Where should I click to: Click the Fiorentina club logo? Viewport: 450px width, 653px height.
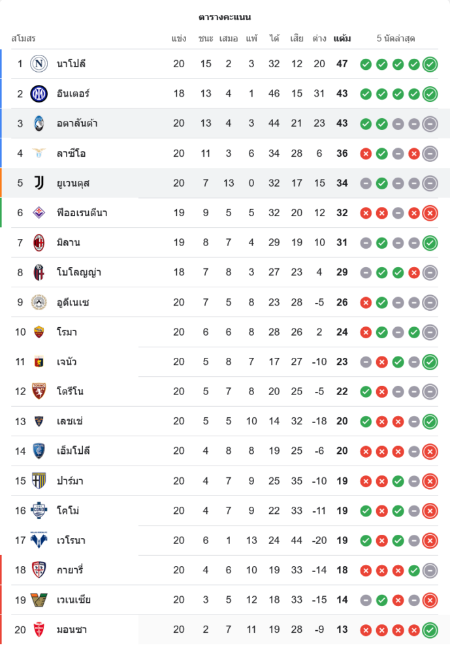click(x=39, y=213)
